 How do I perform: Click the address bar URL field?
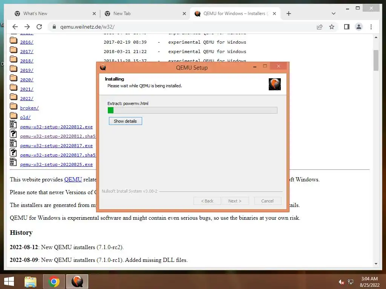pos(182,27)
